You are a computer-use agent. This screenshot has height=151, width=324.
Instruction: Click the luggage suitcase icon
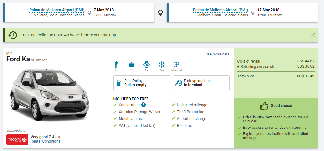pos(131,65)
